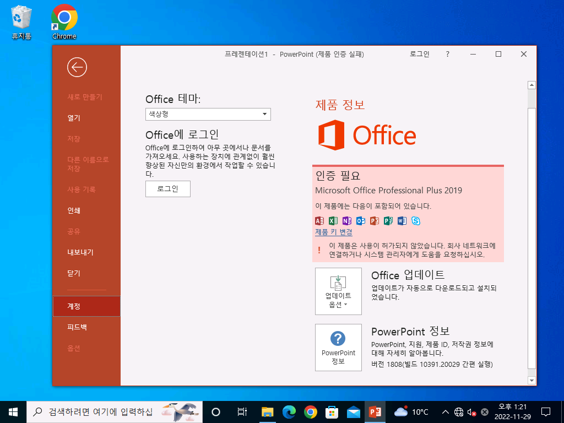Image resolution: width=564 pixels, height=423 pixels.
Task: Select 새로 만들기 in the sidebar
Action: (85, 97)
